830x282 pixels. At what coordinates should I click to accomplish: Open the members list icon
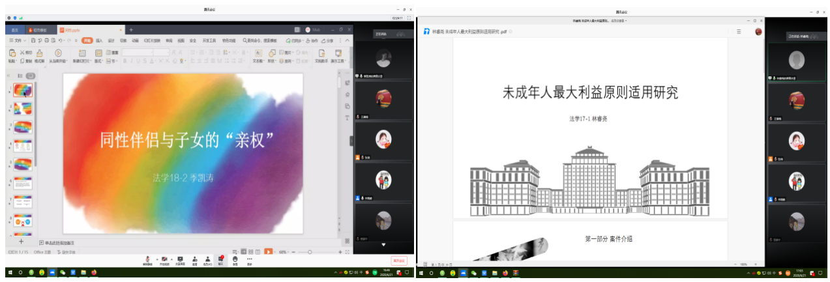(207, 259)
